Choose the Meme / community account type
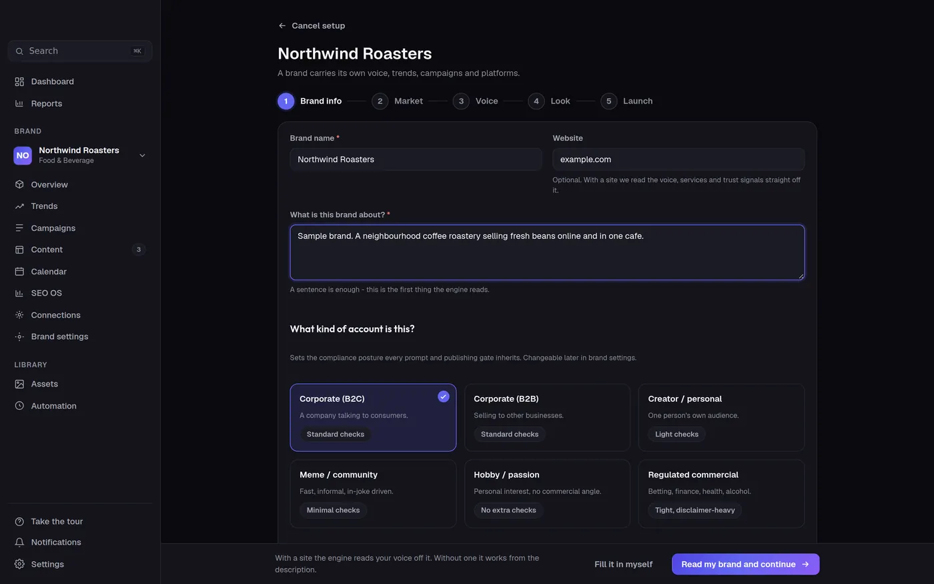 pos(373,493)
